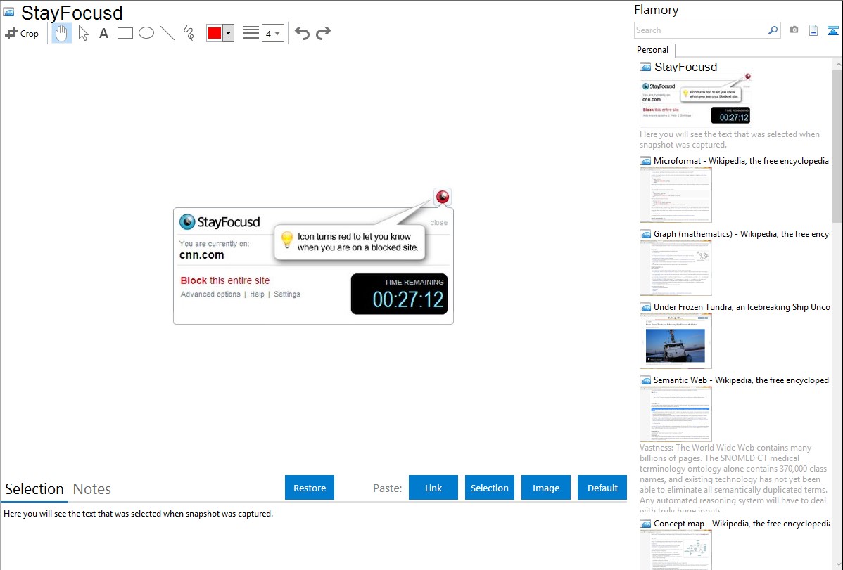Viewport: 843px width, 570px height.
Task: Click the Restore button
Action: pos(310,488)
